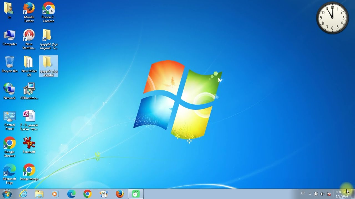Select the Access database file icon
Screen dimensions: 355x199
pyautogui.click(x=29, y=121)
